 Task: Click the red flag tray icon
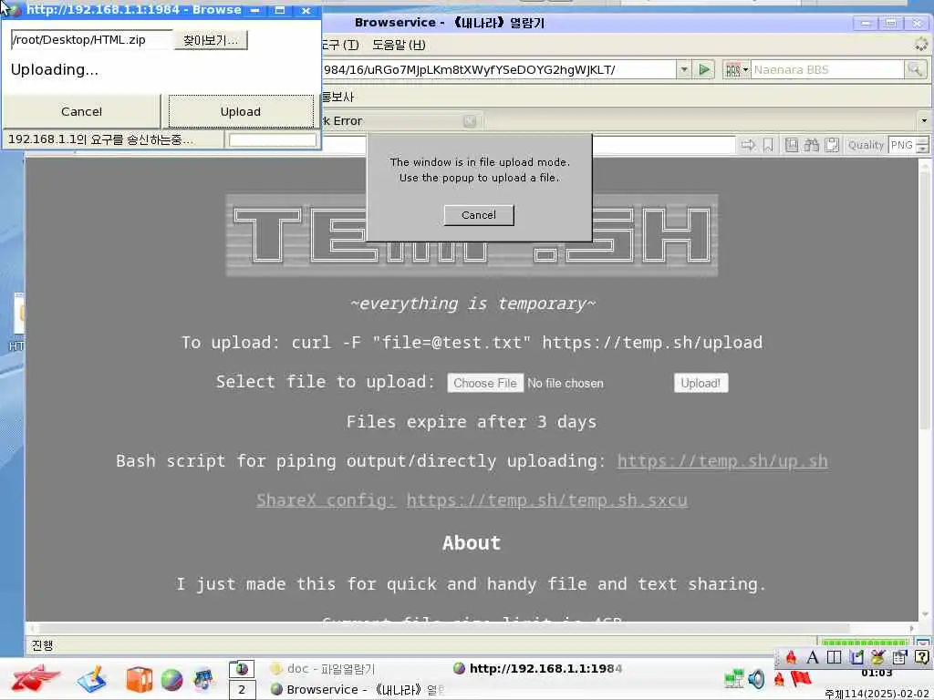[801, 677]
